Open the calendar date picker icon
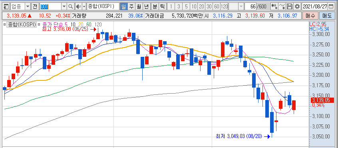 pos(331,6)
